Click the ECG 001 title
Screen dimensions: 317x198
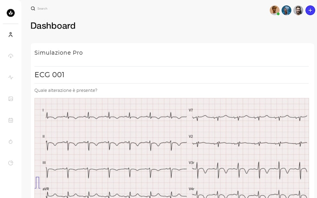(x=50, y=75)
